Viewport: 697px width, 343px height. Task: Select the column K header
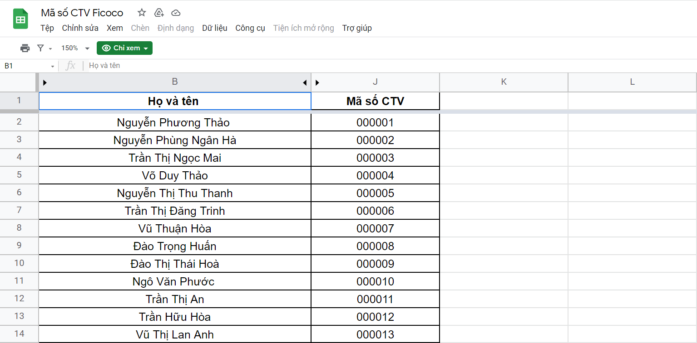[x=504, y=82]
